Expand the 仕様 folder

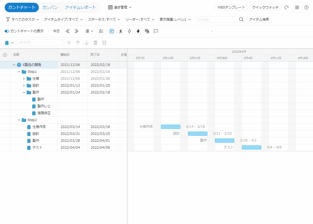point(24,79)
